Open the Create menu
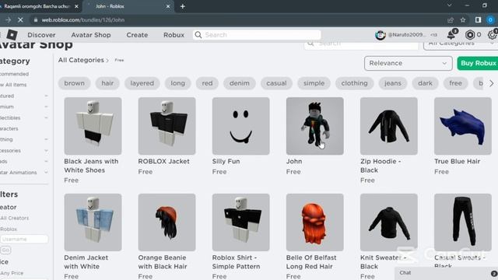This screenshot has width=498, height=280. [x=137, y=35]
